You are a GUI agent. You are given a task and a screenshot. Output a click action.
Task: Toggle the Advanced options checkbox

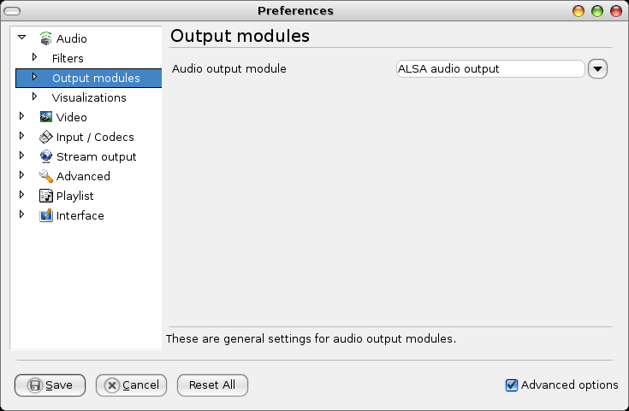click(x=512, y=385)
